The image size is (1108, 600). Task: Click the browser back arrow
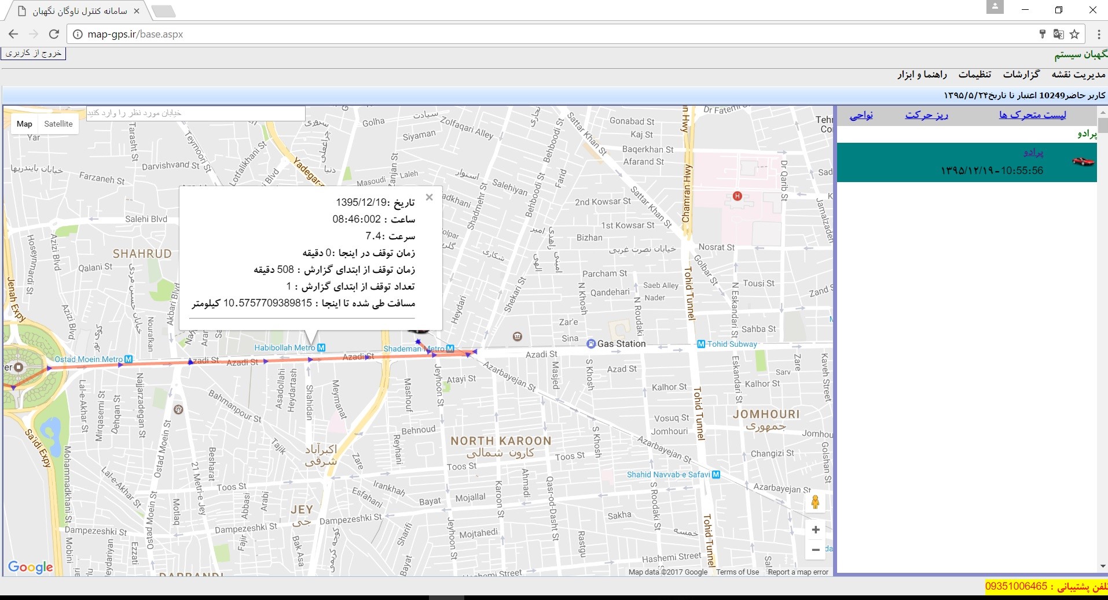coord(13,34)
